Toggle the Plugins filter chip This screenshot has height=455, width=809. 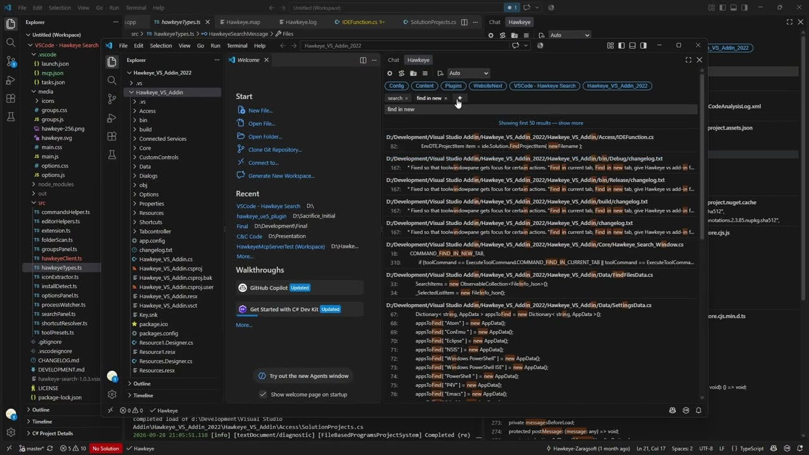[x=453, y=86]
